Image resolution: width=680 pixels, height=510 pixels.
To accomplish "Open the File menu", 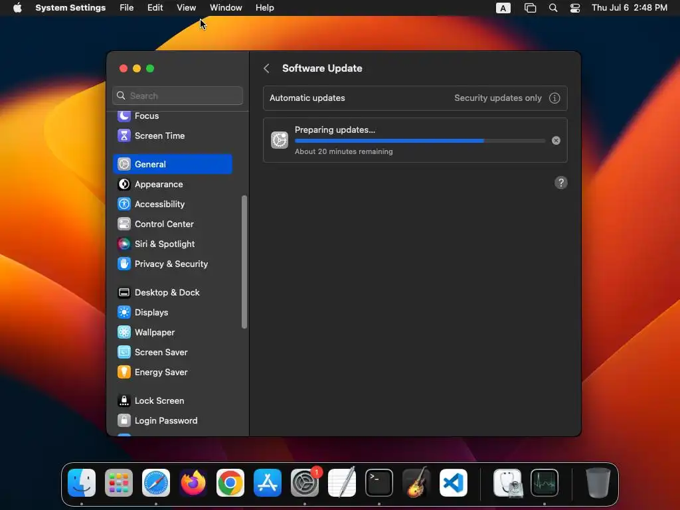I will [127, 8].
